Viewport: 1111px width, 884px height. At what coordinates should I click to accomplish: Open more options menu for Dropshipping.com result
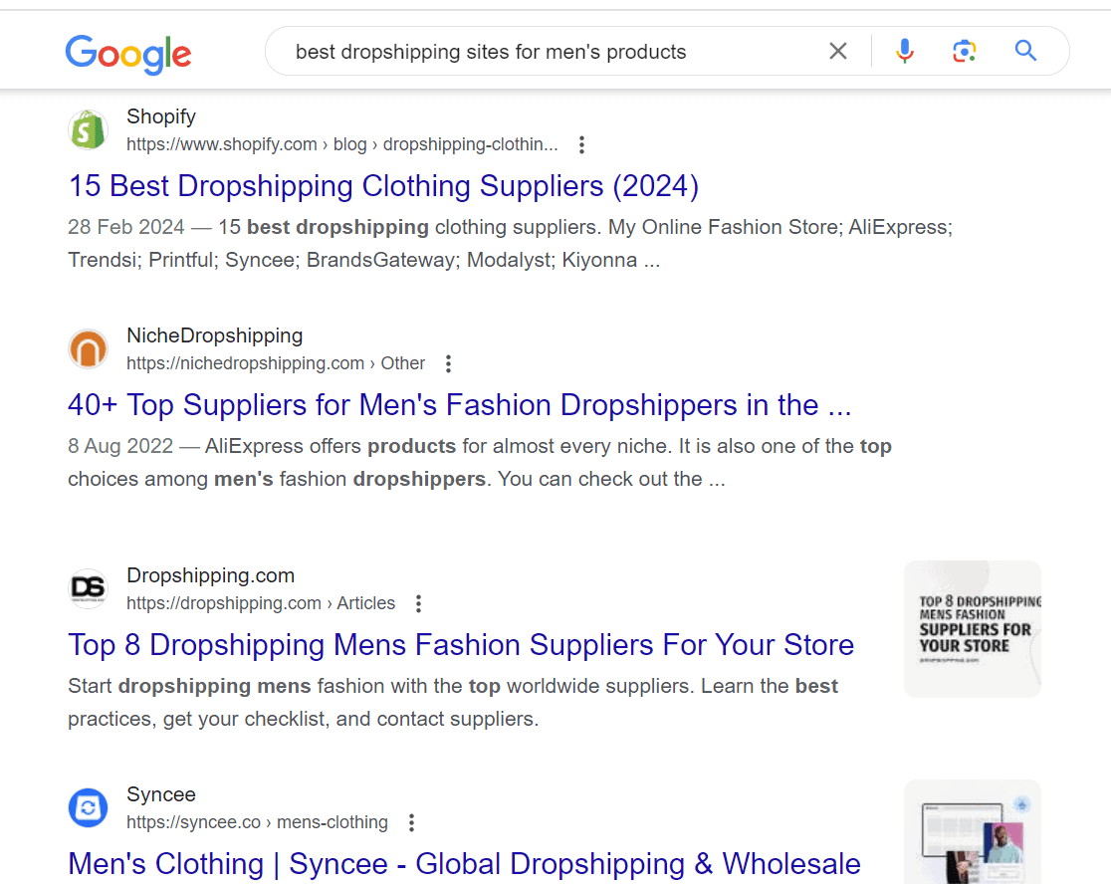(x=419, y=603)
